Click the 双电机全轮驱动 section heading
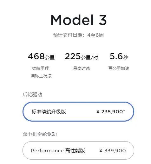The height and width of the screenshot is (164, 151). click(x=40, y=134)
